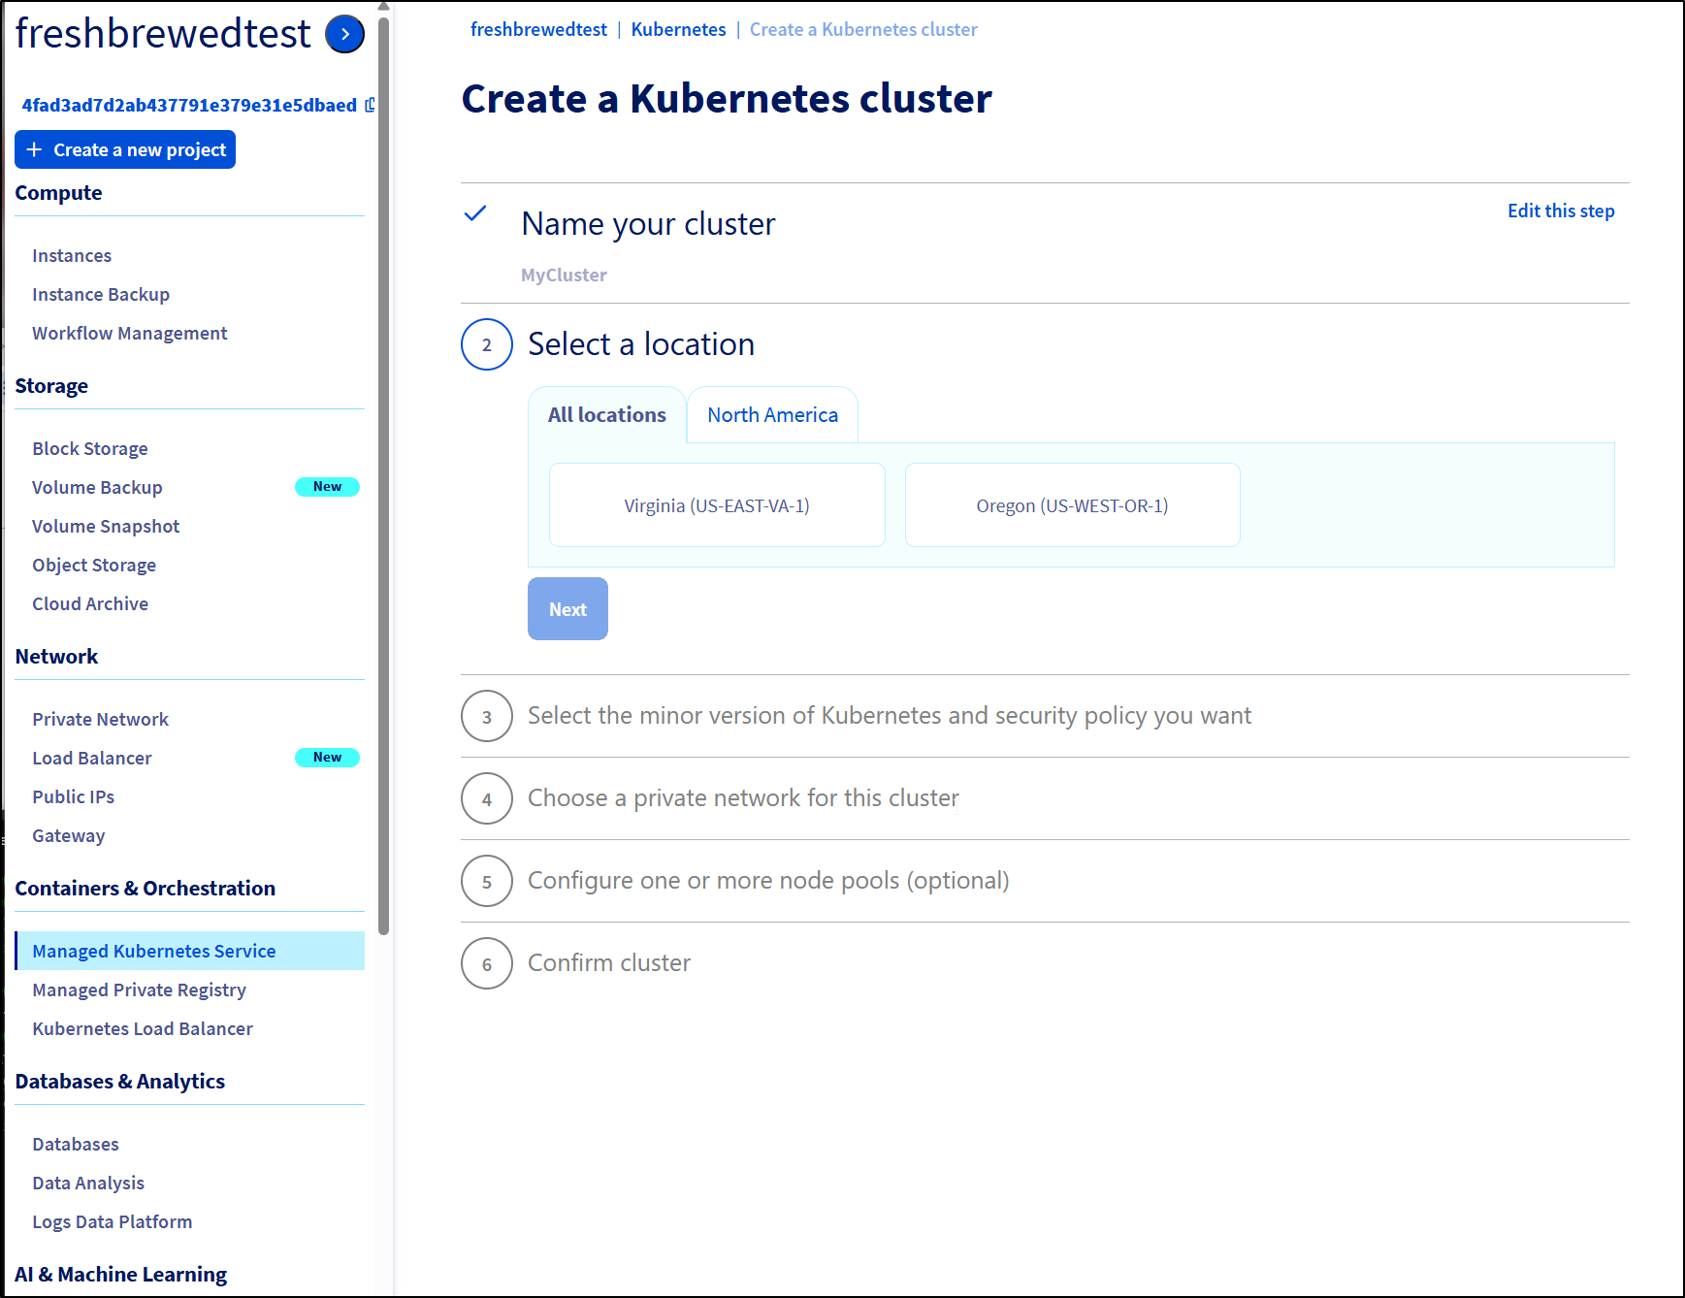Switch to the North America tab

tap(772, 415)
